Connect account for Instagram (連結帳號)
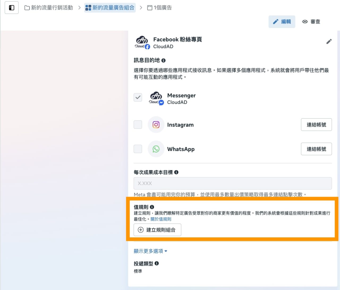340x290 pixels. (x=316, y=125)
